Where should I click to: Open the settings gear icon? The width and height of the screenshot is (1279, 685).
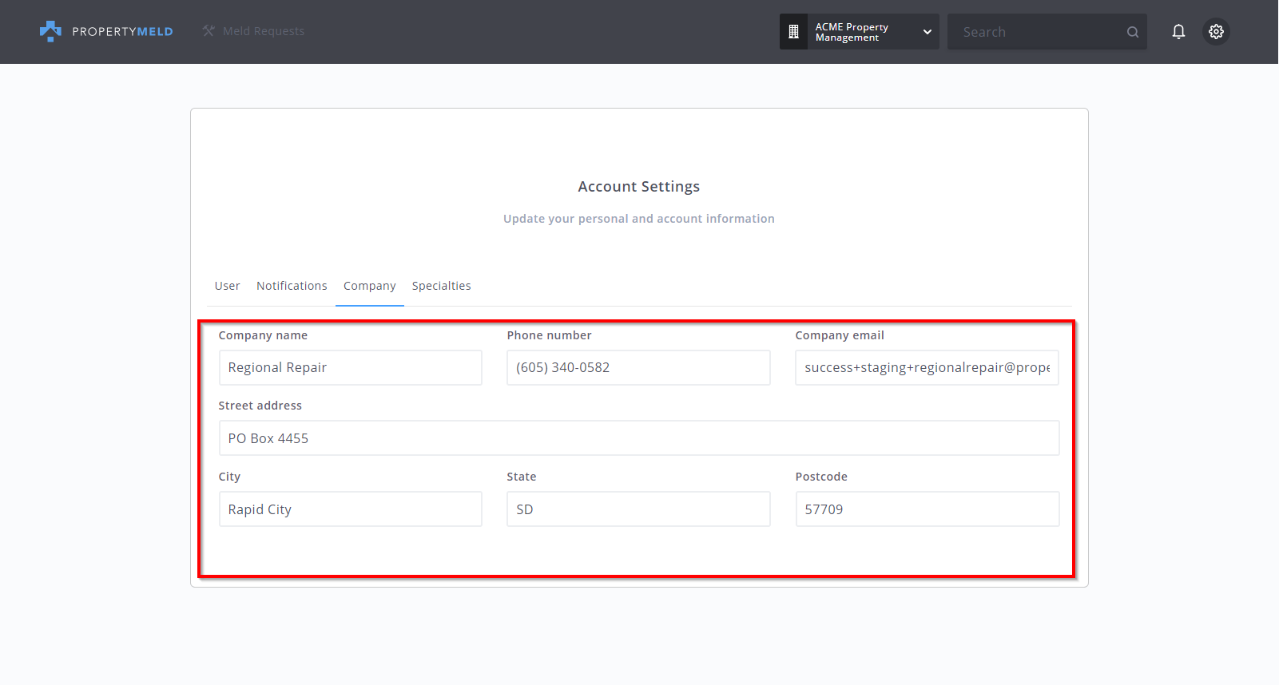click(x=1216, y=32)
